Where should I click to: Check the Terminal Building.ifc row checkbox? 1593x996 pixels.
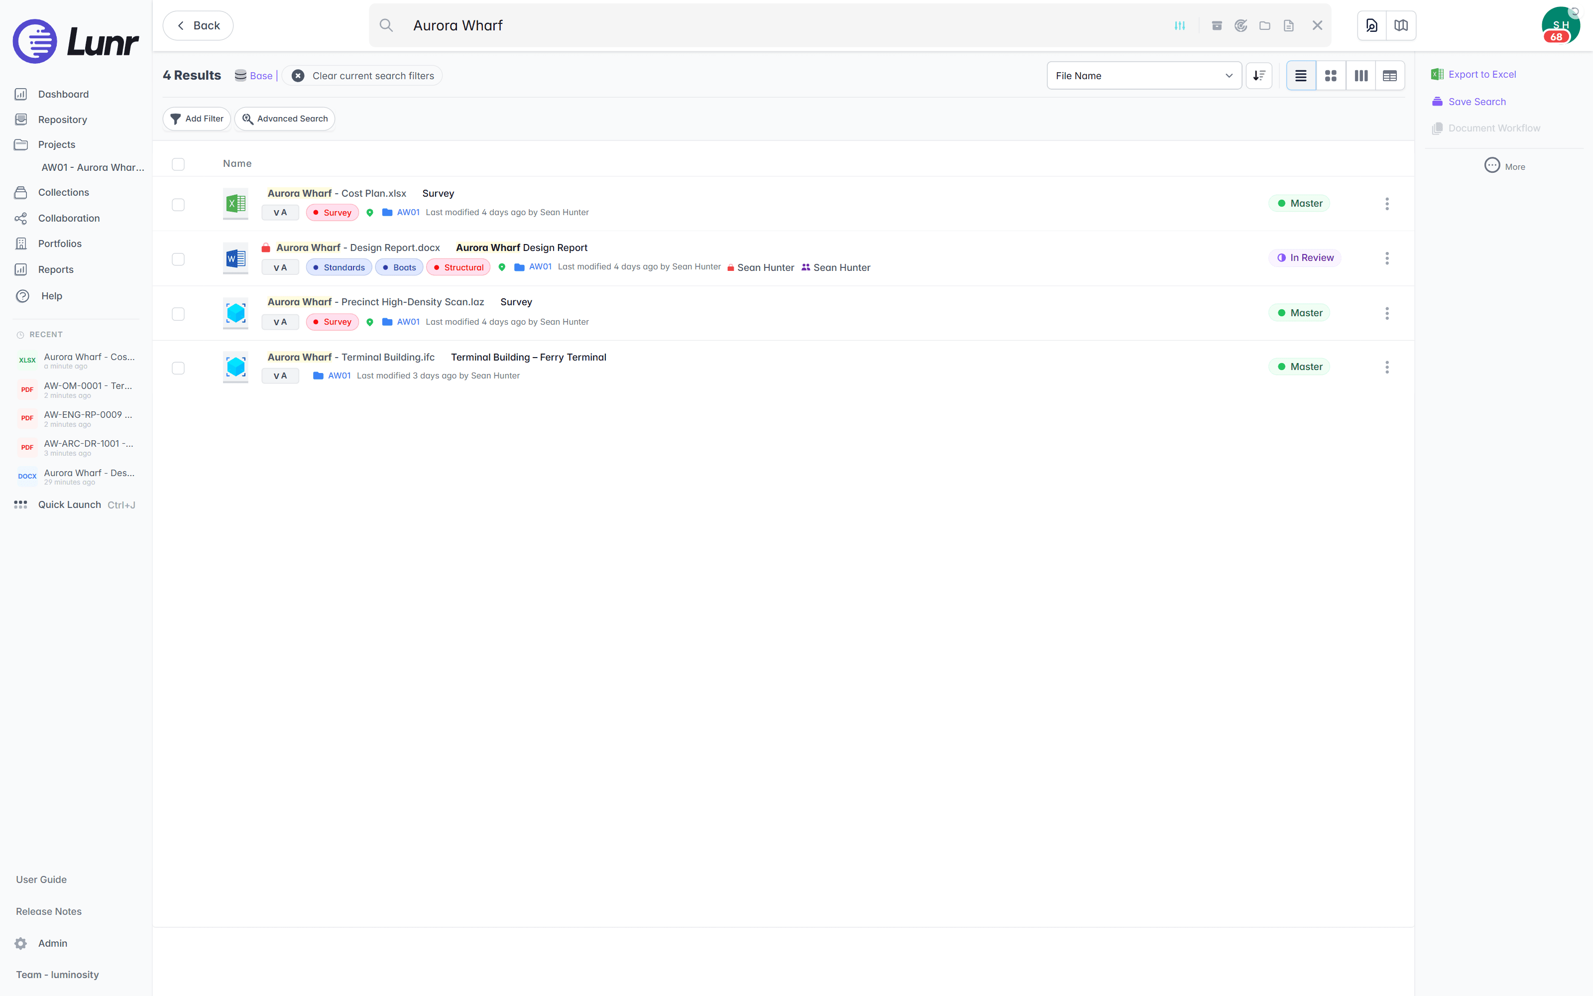pyautogui.click(x=178, y=368)
